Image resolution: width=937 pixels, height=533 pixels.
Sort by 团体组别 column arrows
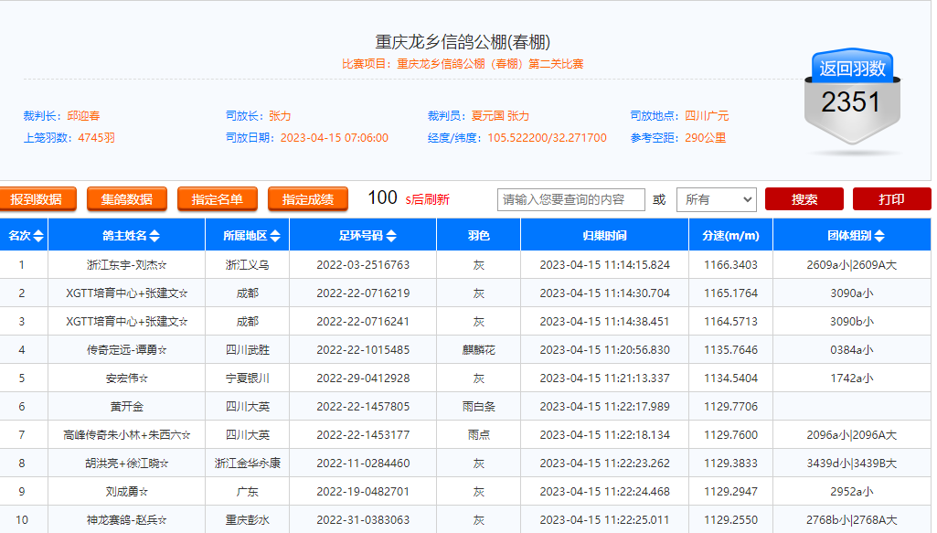point(878,236)
